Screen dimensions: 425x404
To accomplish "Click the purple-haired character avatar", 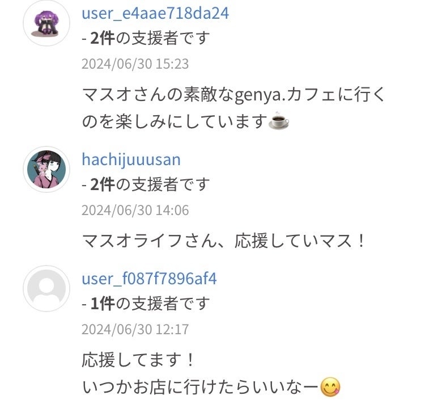I will click(46, 23).
